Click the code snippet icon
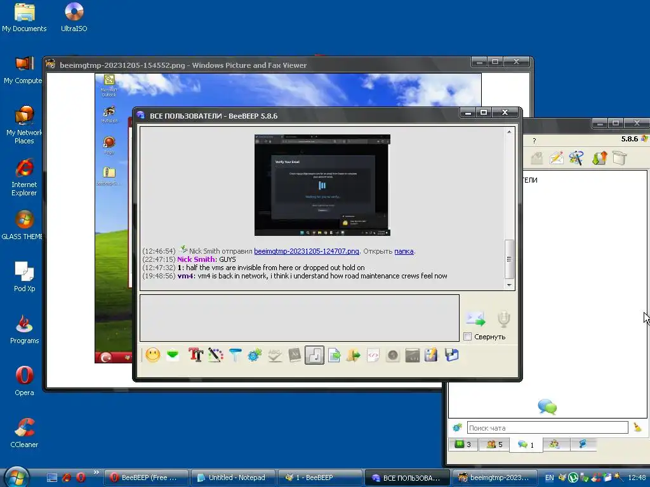This screenshot has width=650, height=487. coord(373,355)
